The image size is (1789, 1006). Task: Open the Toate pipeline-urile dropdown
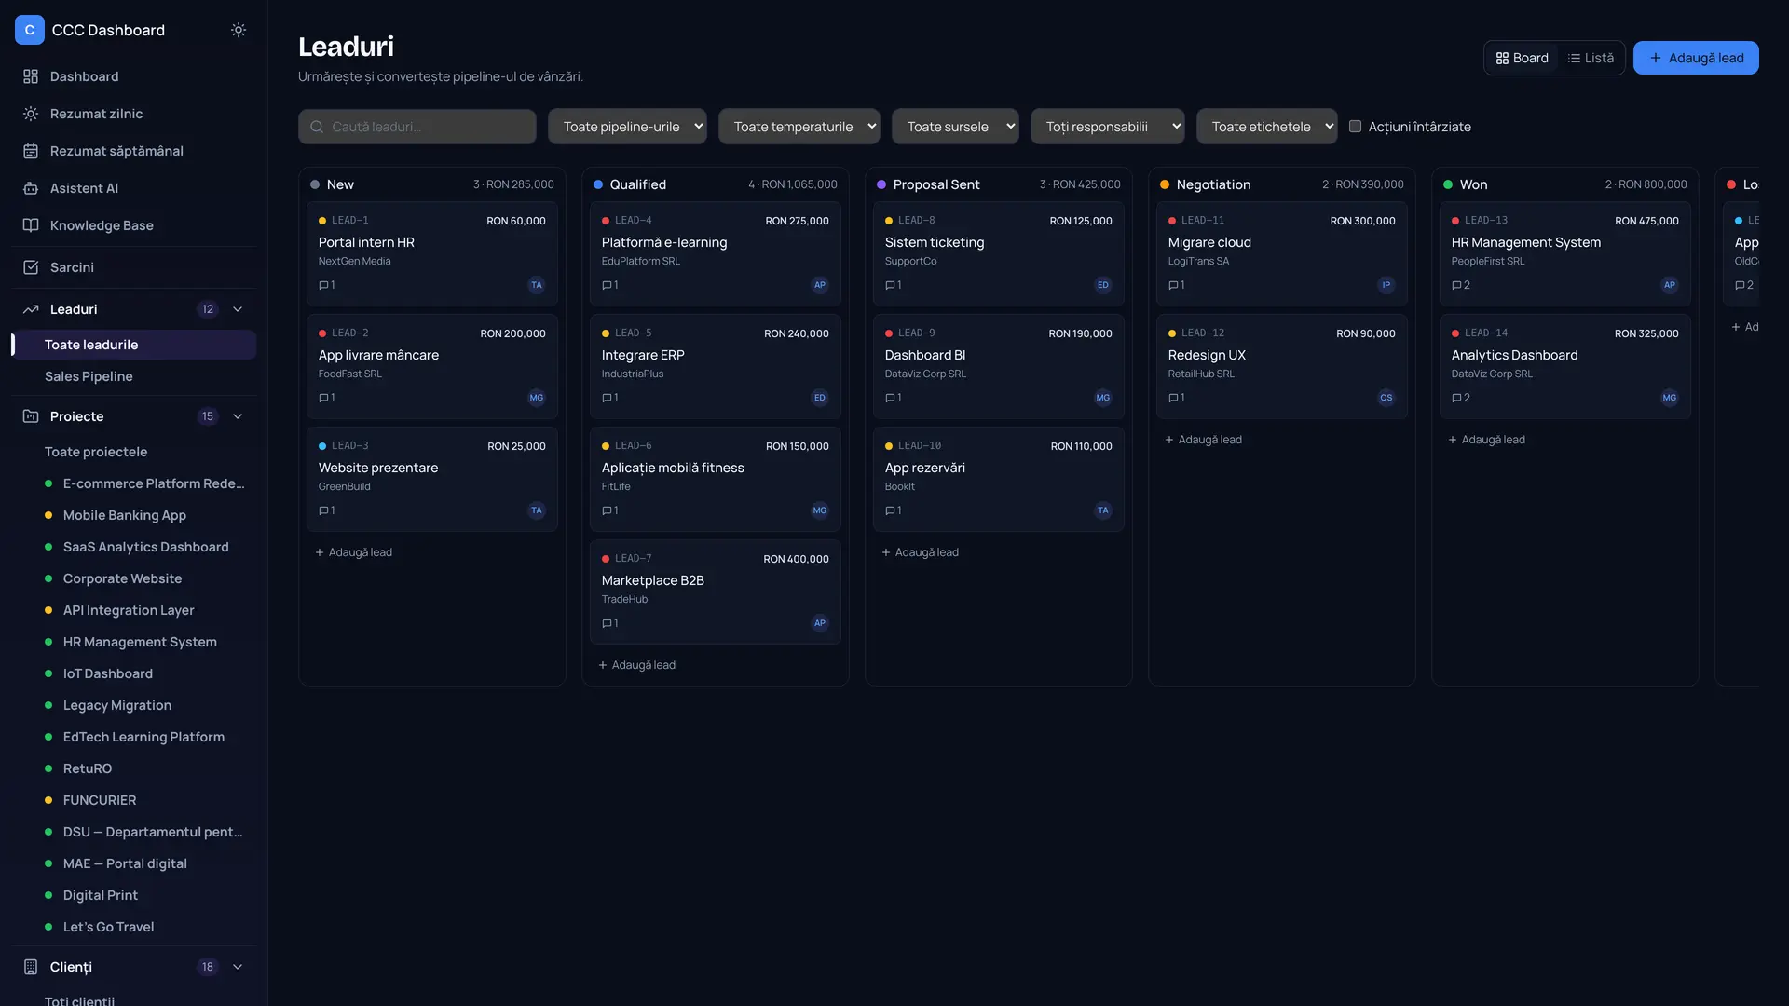[x=627, y=127]
